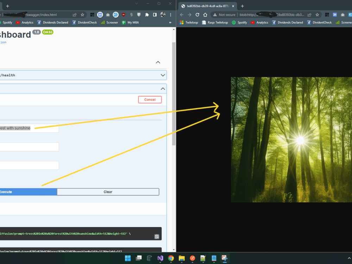
Task: Show hidden system tray icons
Action: point(349,258)
